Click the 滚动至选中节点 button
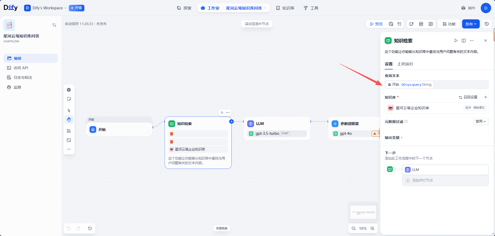 point(257,24)
